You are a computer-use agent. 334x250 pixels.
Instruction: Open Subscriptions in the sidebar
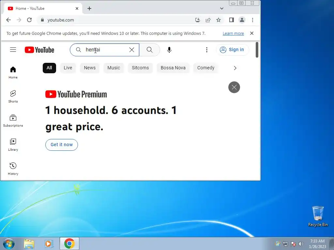click(x=13, y=120)
